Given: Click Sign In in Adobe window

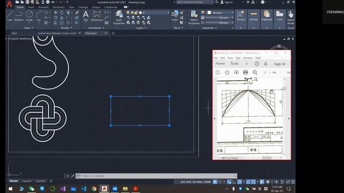Looking at the screenshot, I should pos(279,64).
